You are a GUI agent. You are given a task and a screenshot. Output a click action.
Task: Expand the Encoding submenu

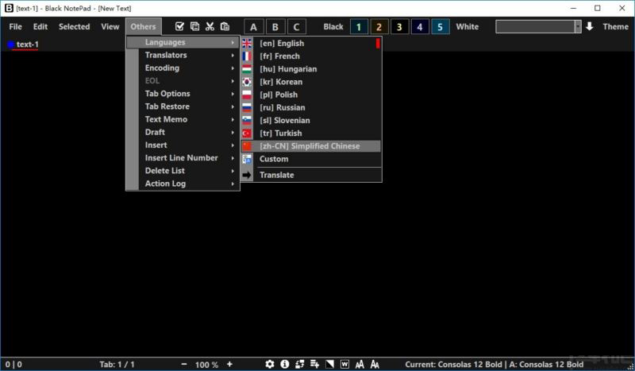183,68
